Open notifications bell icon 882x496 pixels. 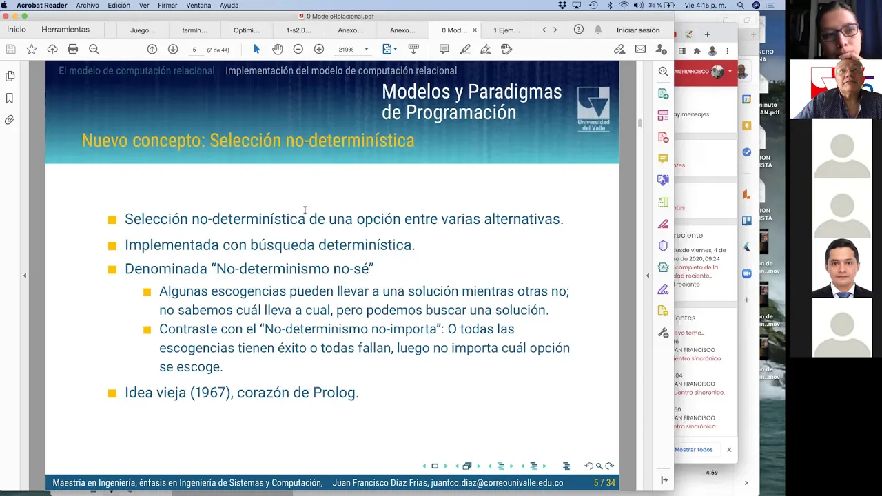click(x=598, y=30)
